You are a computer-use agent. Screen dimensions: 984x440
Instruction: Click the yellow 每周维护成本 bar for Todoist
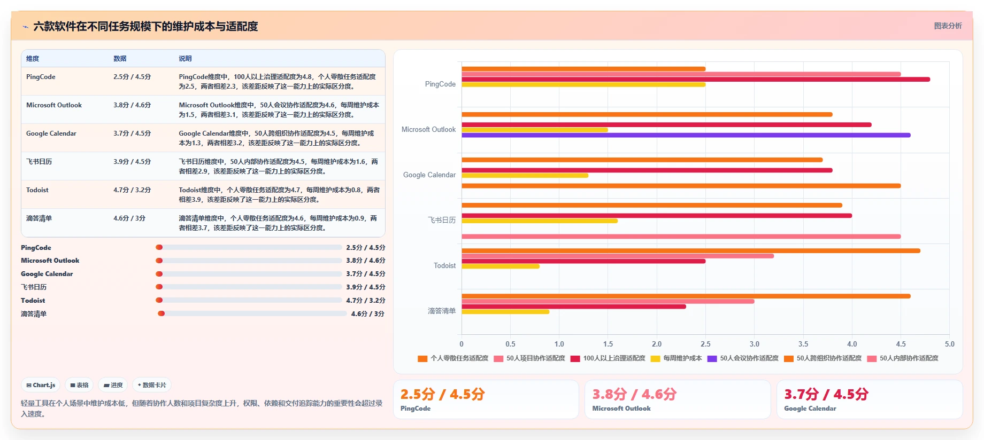point(501,266)
